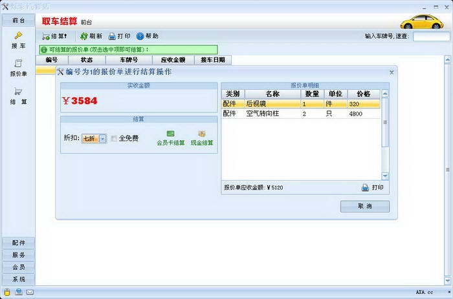Choose 现金结算 cash payment
Screen dimensions: 453x299
pos(202,138)
